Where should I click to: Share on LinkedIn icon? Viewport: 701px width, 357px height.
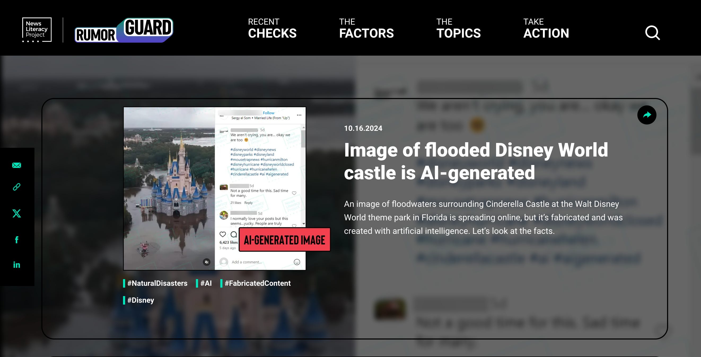[x=17, y=265]
